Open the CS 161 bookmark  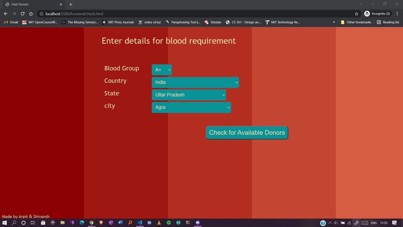point(243,22)
